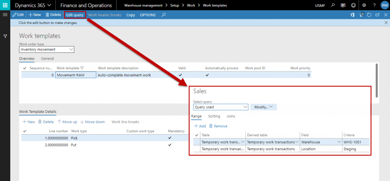Select all rows in details grid
This screenshot has height=181, width=390.
[x=25, y=131]
